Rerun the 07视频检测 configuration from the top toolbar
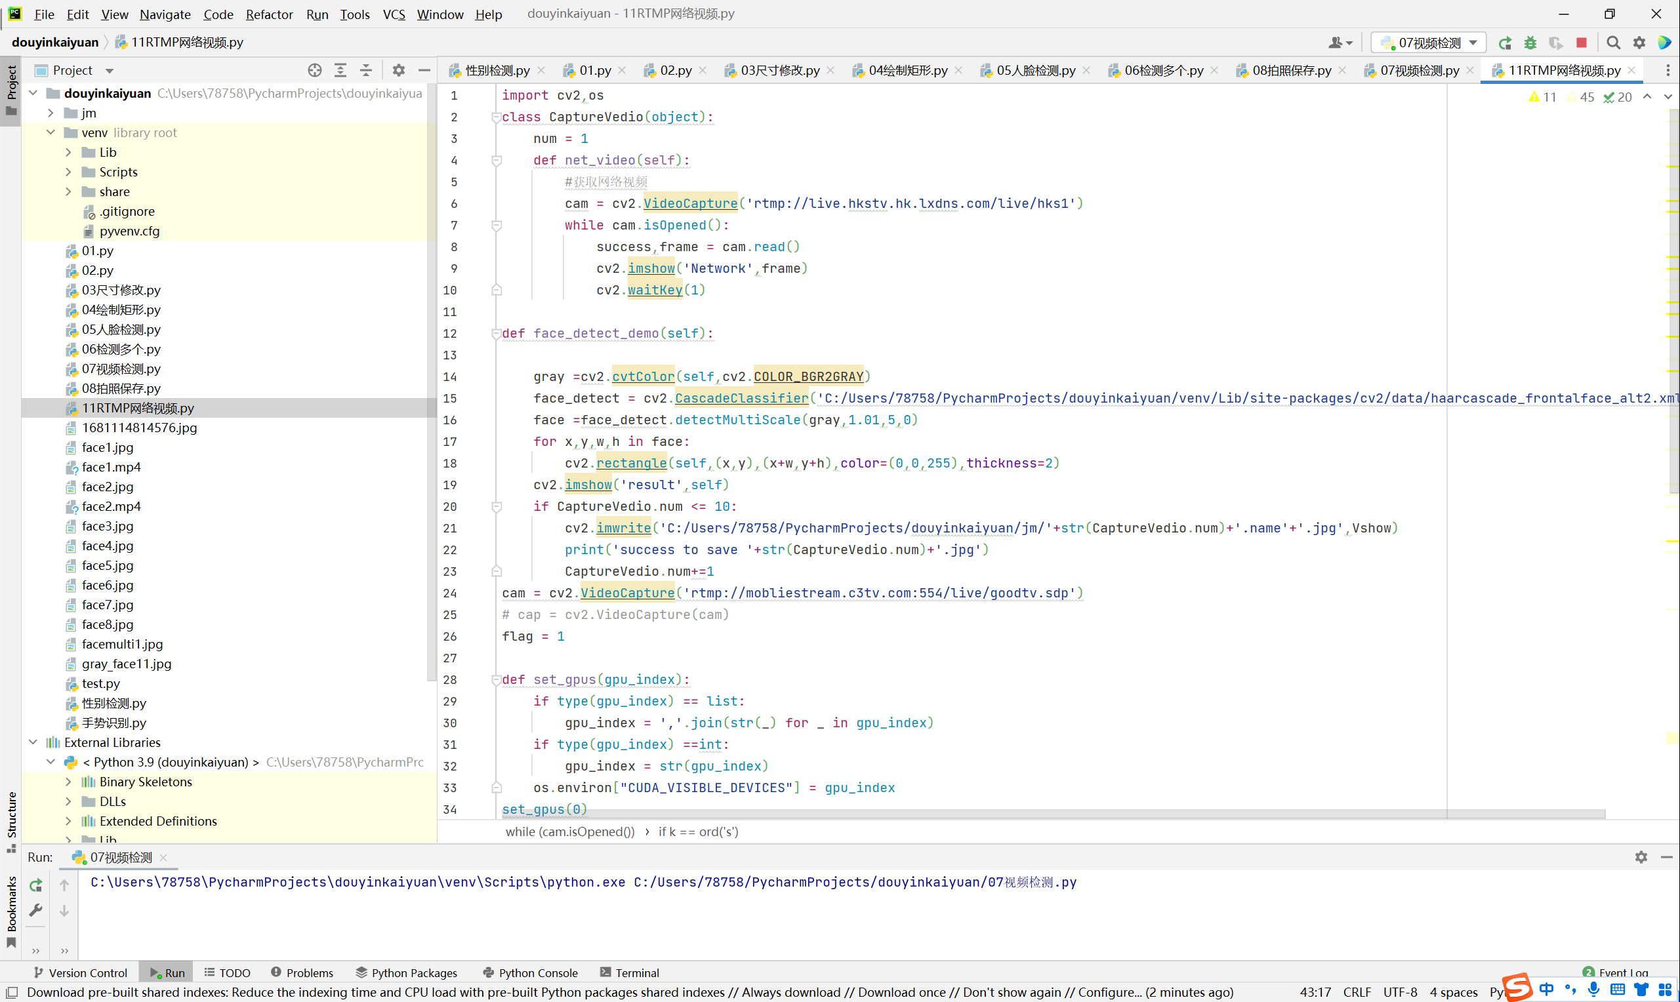This screenshot has height=1002, width=1680. tap(1504, 43)
